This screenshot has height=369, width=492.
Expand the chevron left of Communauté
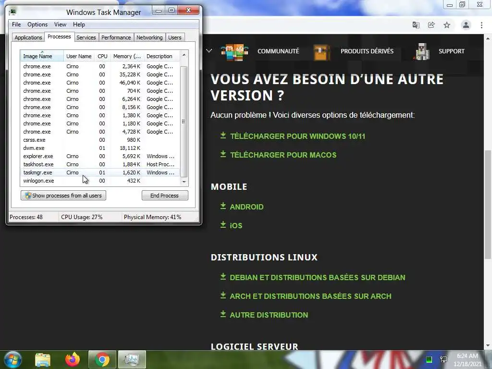click(209, 50)
